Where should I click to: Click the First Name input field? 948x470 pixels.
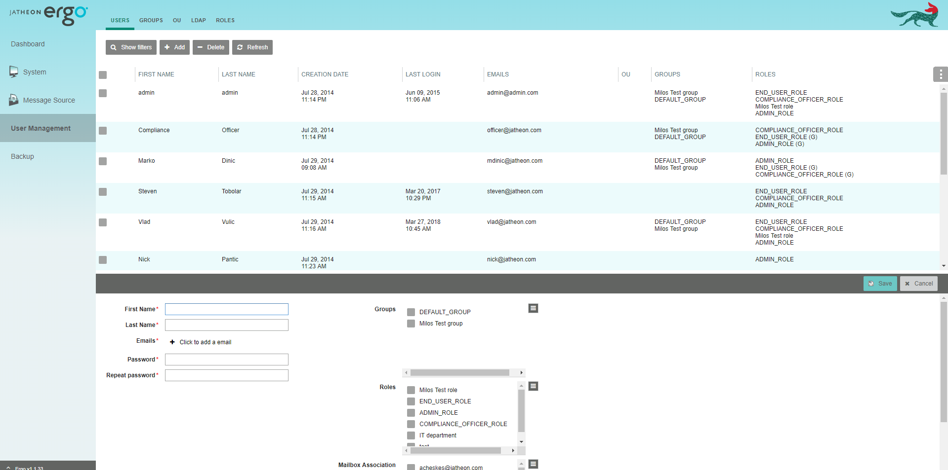coord(227,309)
